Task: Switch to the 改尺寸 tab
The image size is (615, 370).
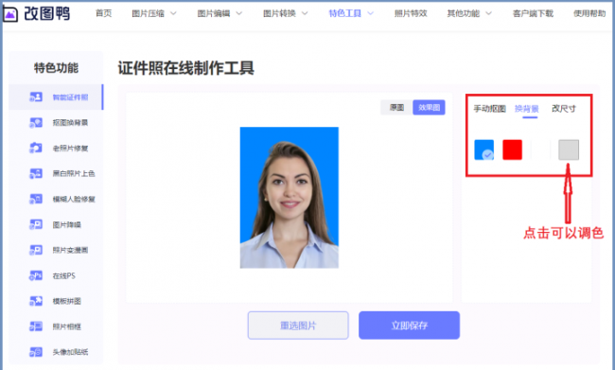Action: pyautogui.click(x=564, y=109)
